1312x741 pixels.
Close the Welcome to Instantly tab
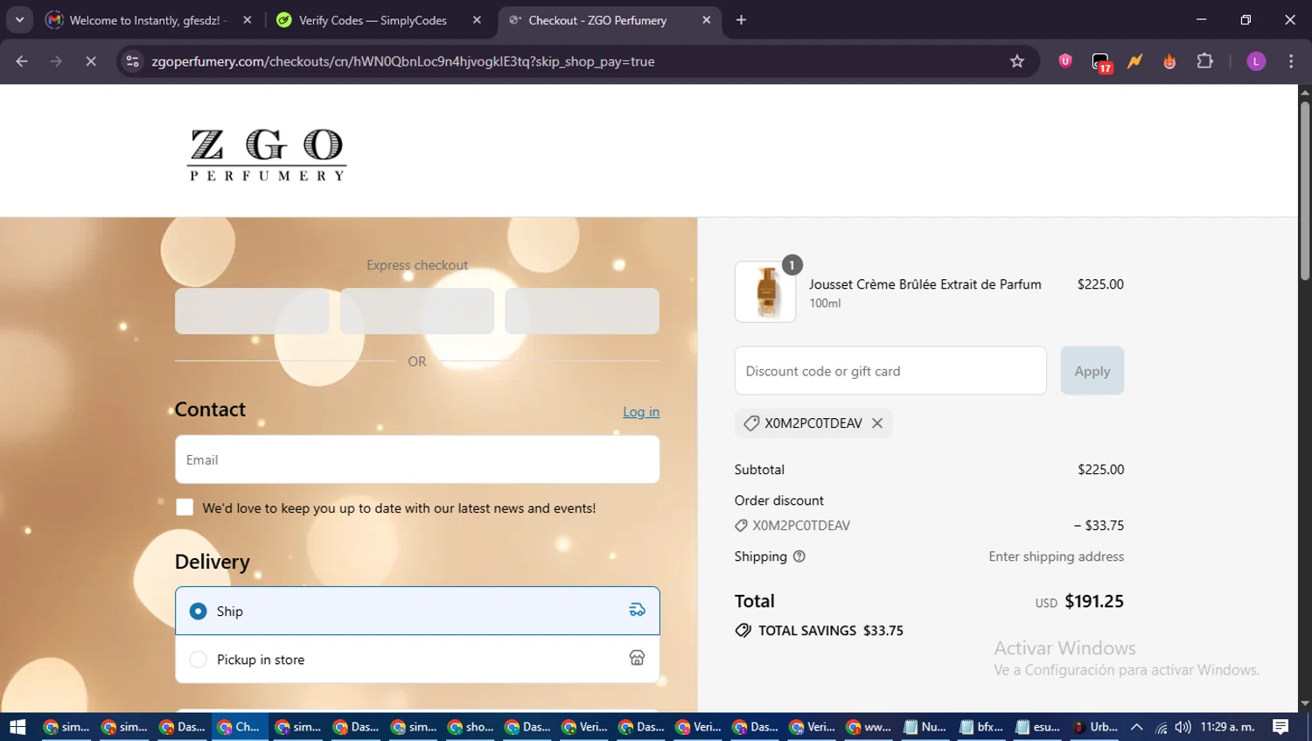(248, 20)
